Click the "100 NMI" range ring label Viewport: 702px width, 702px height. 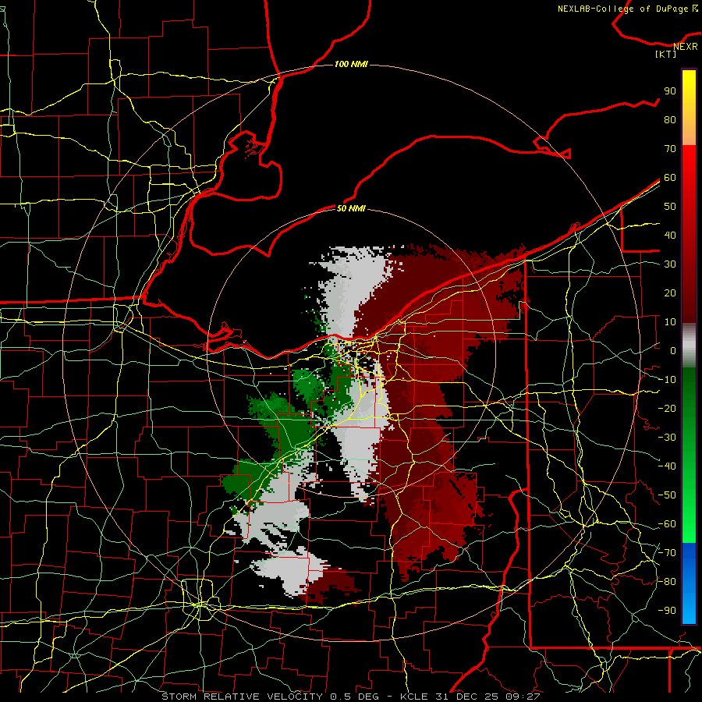[x=351, y=64]
